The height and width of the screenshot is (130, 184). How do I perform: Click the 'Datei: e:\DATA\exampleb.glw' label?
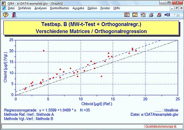(154, 114)
